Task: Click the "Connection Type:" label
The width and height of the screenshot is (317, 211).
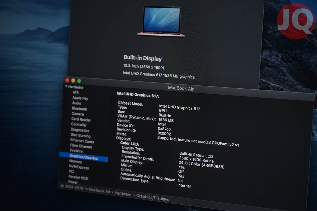Action: pyautogui.click(x=135, y=180)
